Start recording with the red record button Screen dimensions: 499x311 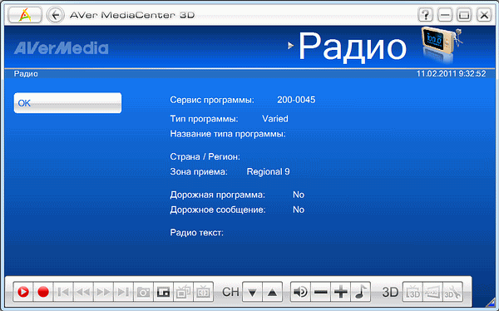pos(43,292)
